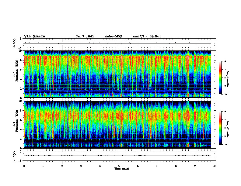Click the ch.1 "Frequency (kHz)" axis label
The image size is (241, 186).
[17, 71]
